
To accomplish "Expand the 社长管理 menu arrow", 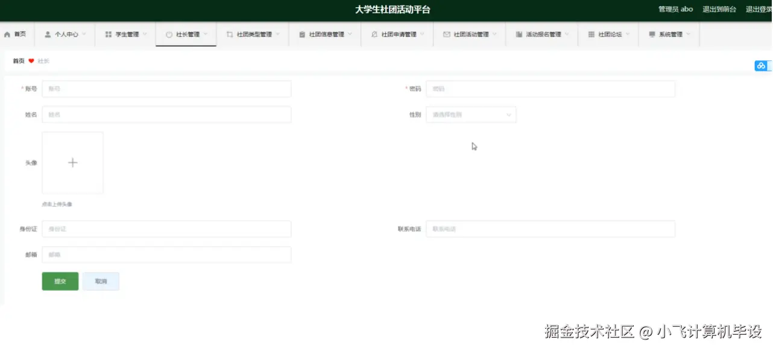I will [x=206, y=34].
